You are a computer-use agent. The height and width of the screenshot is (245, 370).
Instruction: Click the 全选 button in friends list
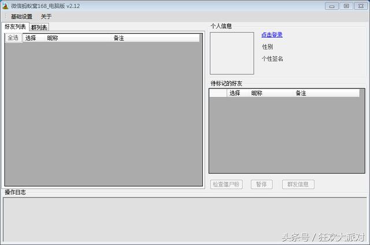click(13, 38)
